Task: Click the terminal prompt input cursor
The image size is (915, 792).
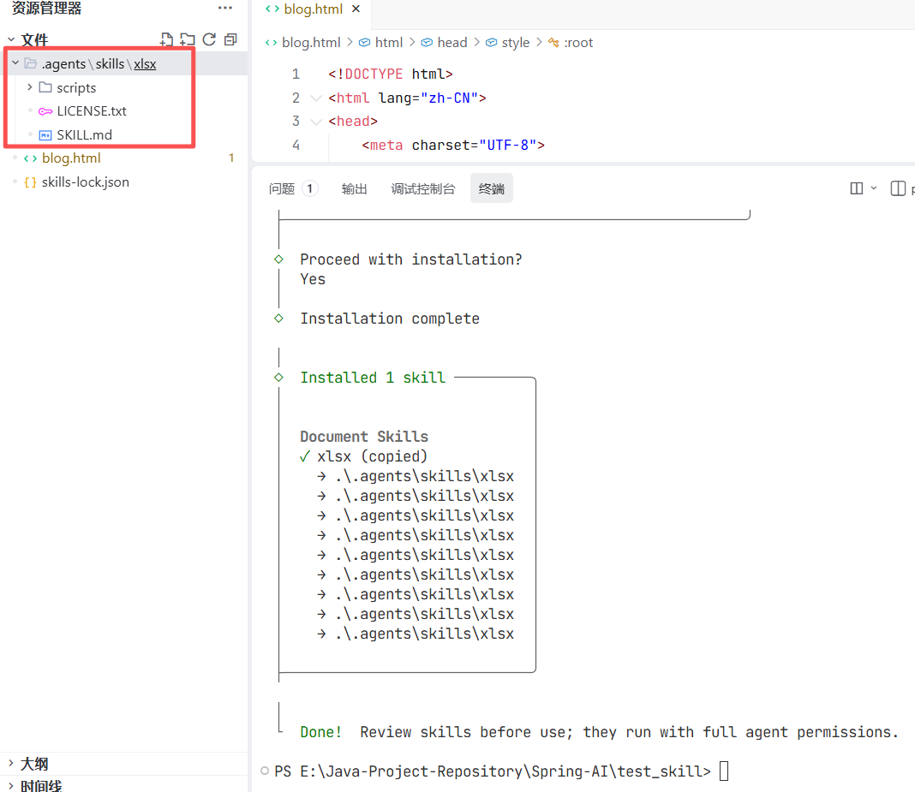Action: [x=724, y=771]
